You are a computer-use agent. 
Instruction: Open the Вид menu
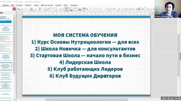coord(12,5)
